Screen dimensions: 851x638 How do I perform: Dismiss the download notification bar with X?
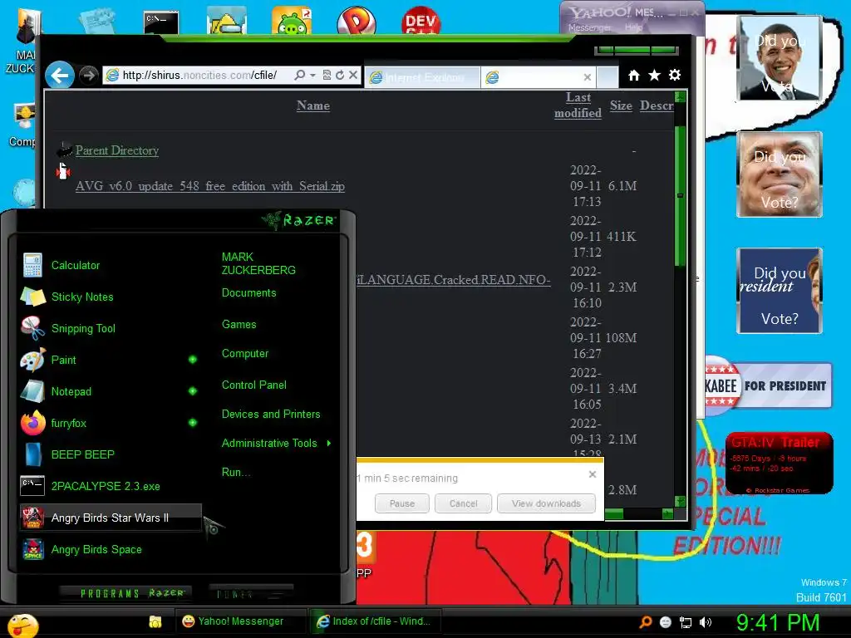(x=593, y=474)
